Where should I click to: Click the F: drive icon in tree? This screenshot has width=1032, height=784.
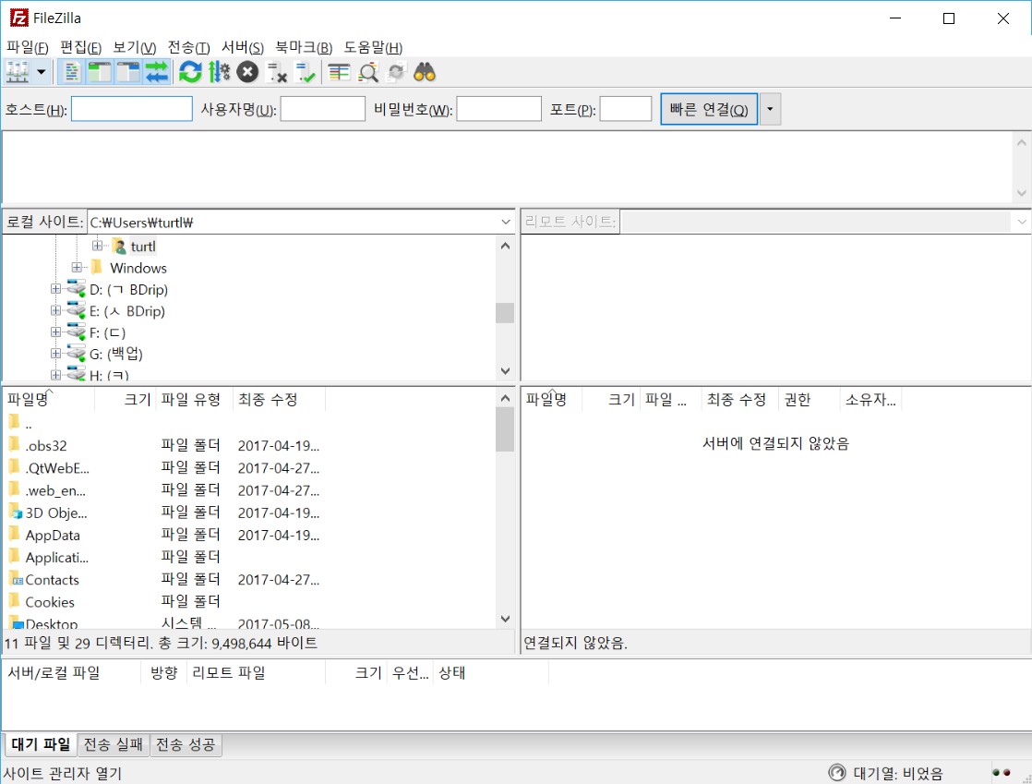77,332
